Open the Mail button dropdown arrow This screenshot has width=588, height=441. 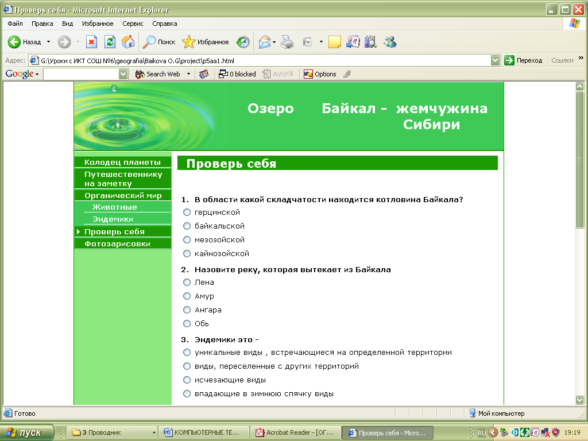tap(274, 42)
